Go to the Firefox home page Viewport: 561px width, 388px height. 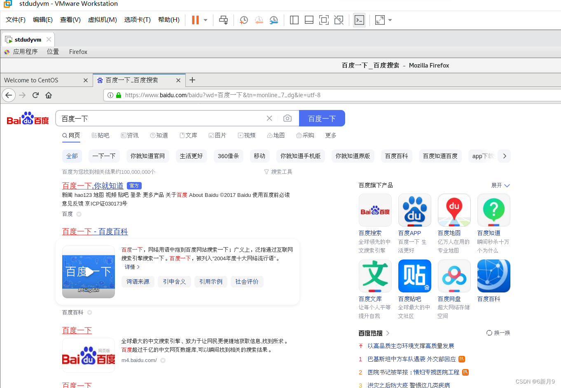pyautogui.click(x=49, y=95)
